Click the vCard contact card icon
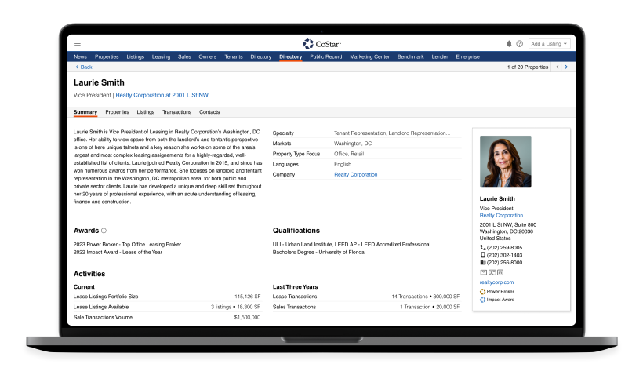Screen dimensions: 643x386 492,272
